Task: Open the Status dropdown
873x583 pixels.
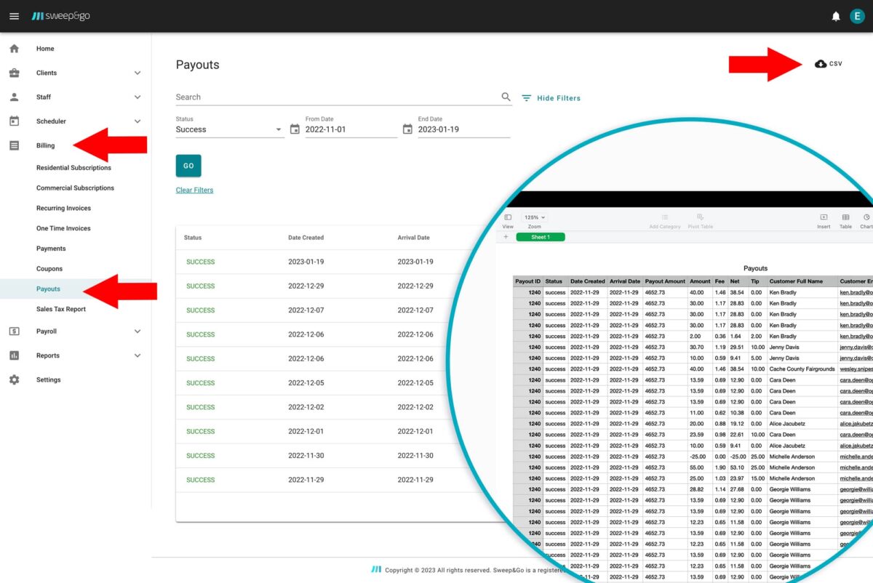Action: pos(228,129)
